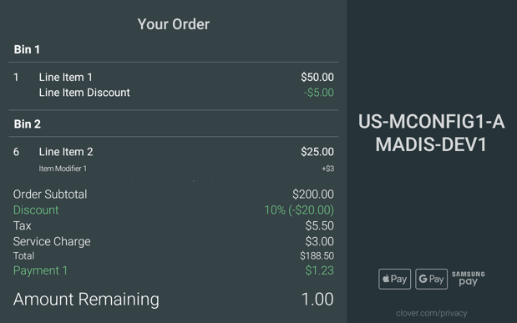Image resolution: width=517 pixels, height=323 pixels.
Task: Click the Payment 1 label
Action: [x=40, y=270]
